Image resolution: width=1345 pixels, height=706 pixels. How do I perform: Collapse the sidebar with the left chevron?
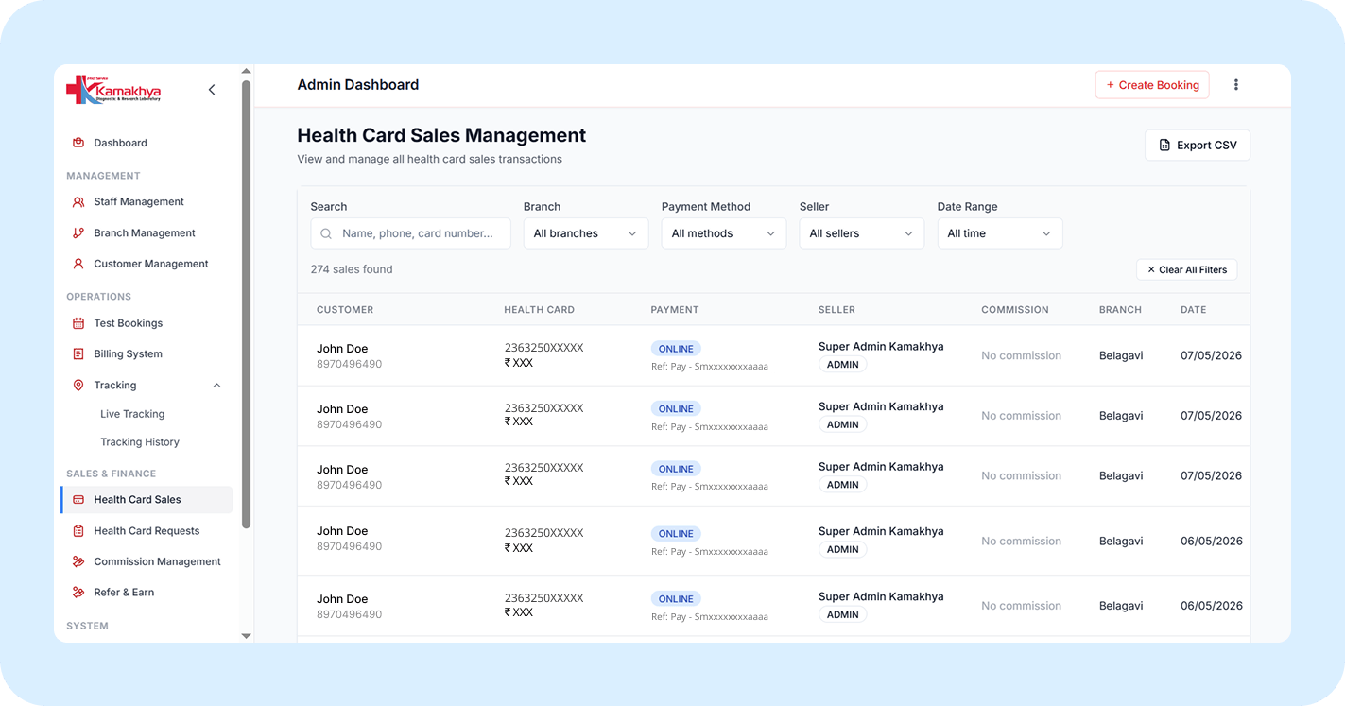tap(212, 90)
